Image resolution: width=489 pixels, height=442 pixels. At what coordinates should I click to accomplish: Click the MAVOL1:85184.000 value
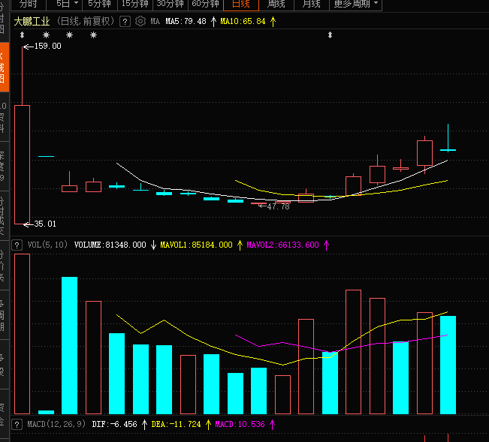point(196,245)
